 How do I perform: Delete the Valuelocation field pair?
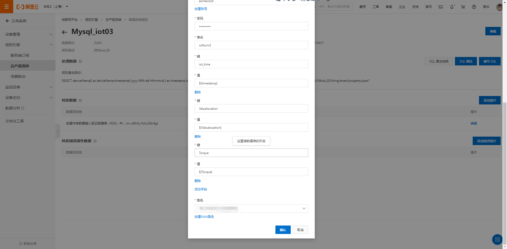coord(198,137)
